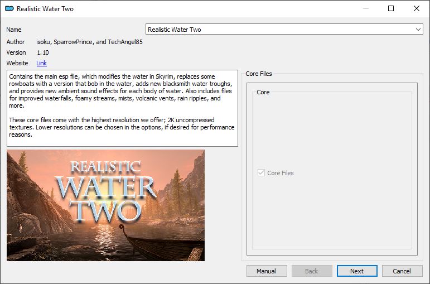Image resolution: width=430 pixels, height=284 pixels.
Task: Open the Website Link
Action: (41, 63)
